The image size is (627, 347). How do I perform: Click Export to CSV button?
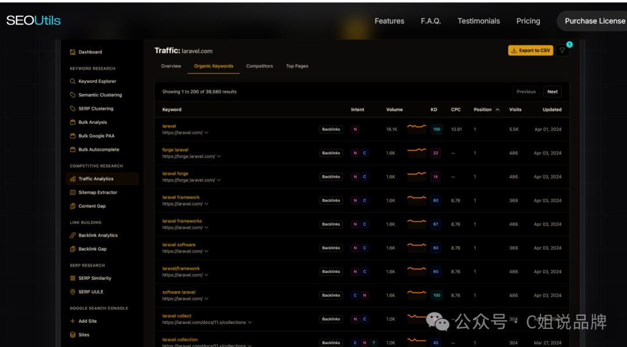coord(531,50)
